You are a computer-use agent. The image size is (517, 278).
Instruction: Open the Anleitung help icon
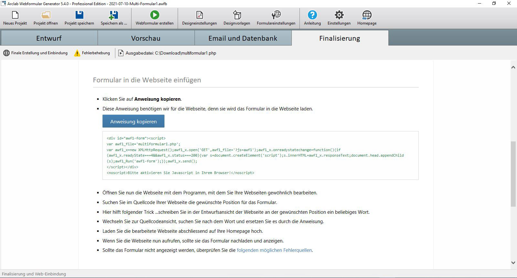pyautogui.click(x=312, y=15)
